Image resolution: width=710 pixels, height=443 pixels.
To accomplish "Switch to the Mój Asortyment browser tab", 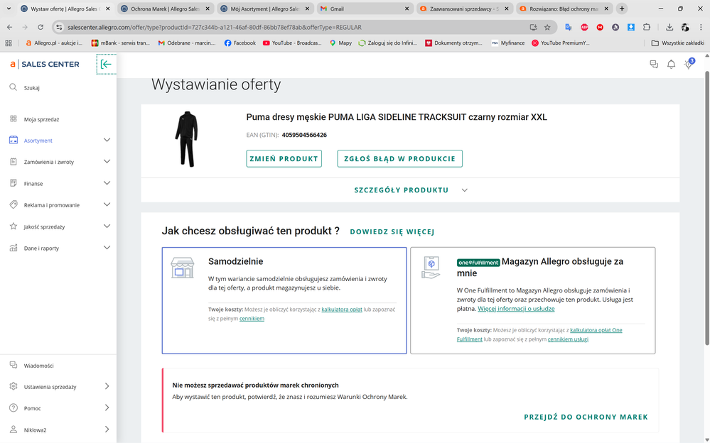I will (x=265, y=9).
